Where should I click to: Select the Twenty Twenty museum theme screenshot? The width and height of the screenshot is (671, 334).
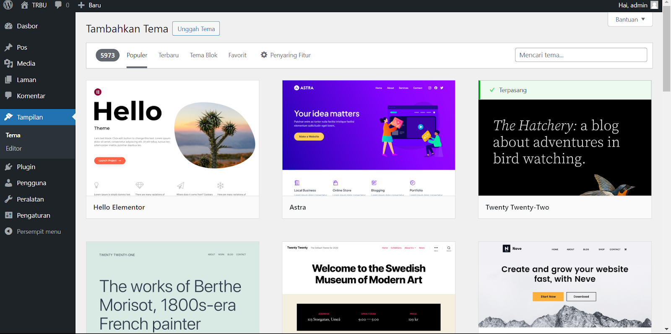pos(369,287)
